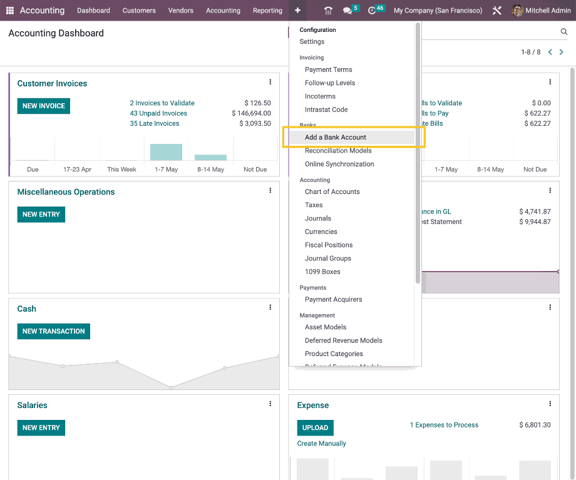
Task: Open Salaries card kebab menu
Action: pyautogui.click(x=270, y=404)
